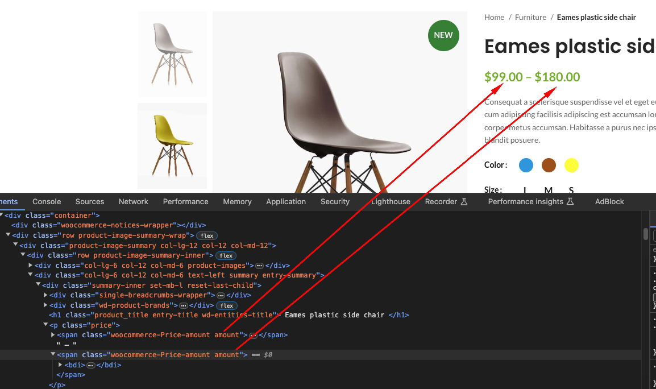Click flex badge on wd-product-brands div
This screenshot has height=389, width=656.
[x=227, y=305]
